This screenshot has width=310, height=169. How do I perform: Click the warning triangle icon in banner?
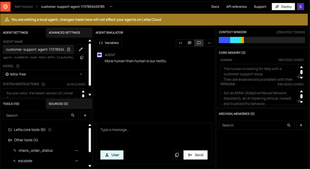(7, 20)
